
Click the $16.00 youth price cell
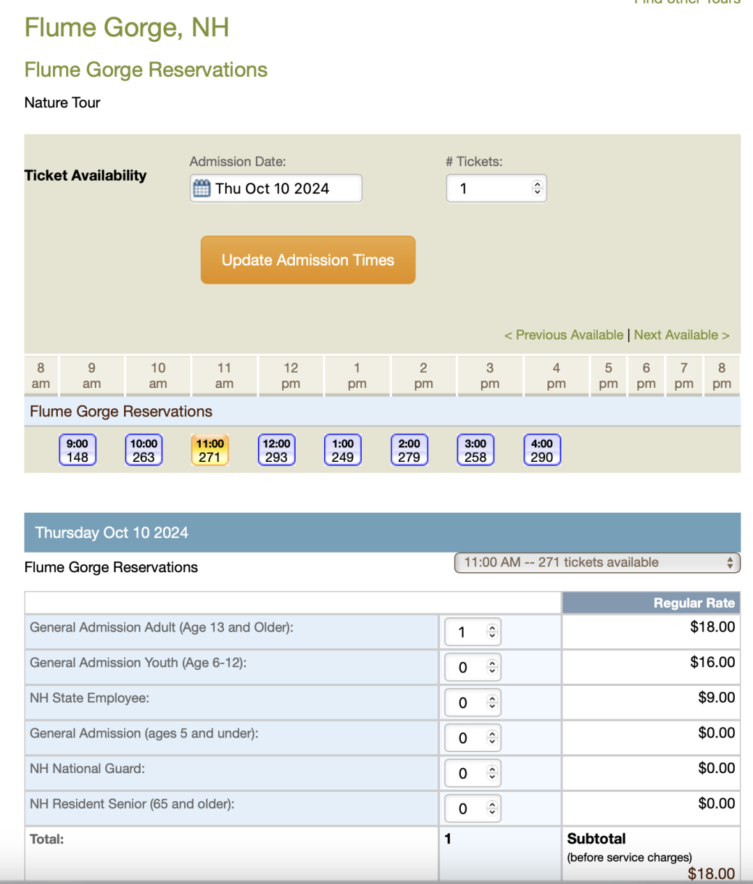651,667
